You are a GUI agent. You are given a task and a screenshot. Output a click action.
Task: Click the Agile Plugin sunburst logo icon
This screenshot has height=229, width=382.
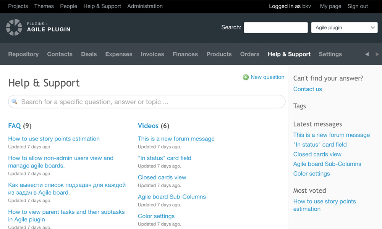pos(14,27)
